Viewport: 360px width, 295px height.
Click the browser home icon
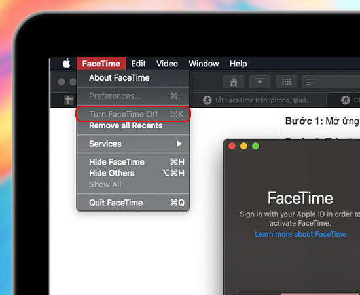tap(234, 82)
